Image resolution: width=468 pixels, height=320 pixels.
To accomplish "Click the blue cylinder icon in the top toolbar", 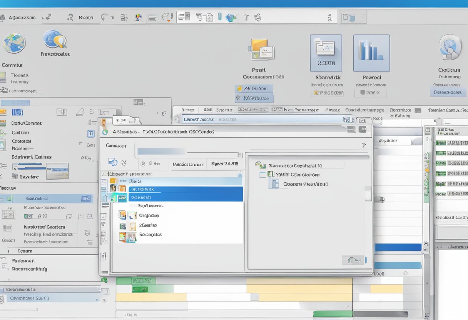I will click(220, 17).
